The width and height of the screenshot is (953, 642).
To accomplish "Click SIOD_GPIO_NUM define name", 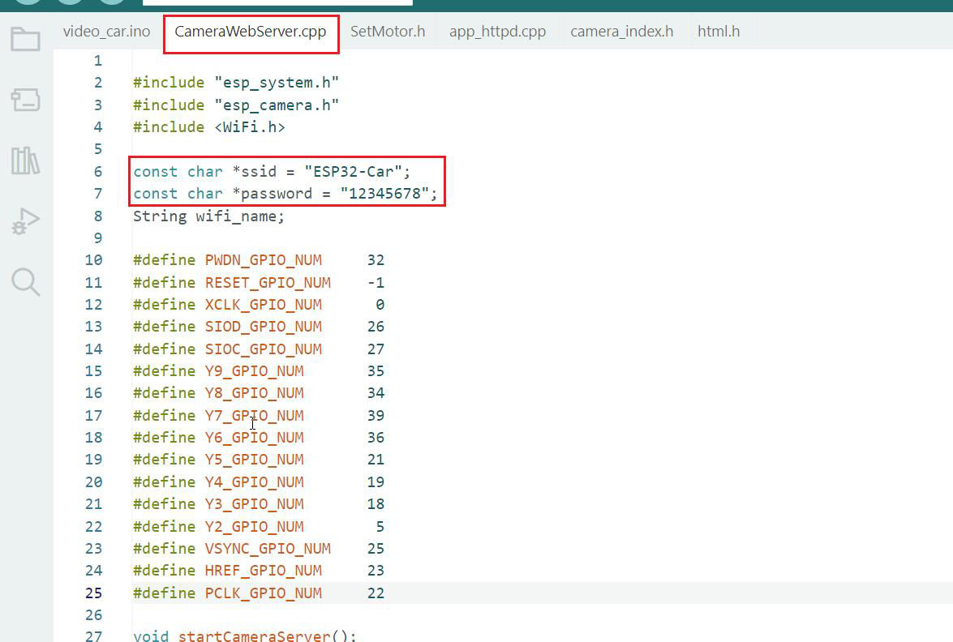I will (x=263, y=327).
